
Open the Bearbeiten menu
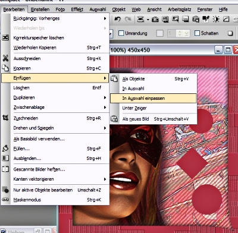click(14, 10)
